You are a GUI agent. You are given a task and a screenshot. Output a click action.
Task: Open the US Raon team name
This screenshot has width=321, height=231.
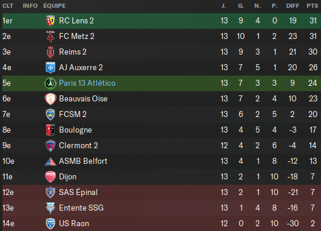pyautogui.click(x=74, y=223)
